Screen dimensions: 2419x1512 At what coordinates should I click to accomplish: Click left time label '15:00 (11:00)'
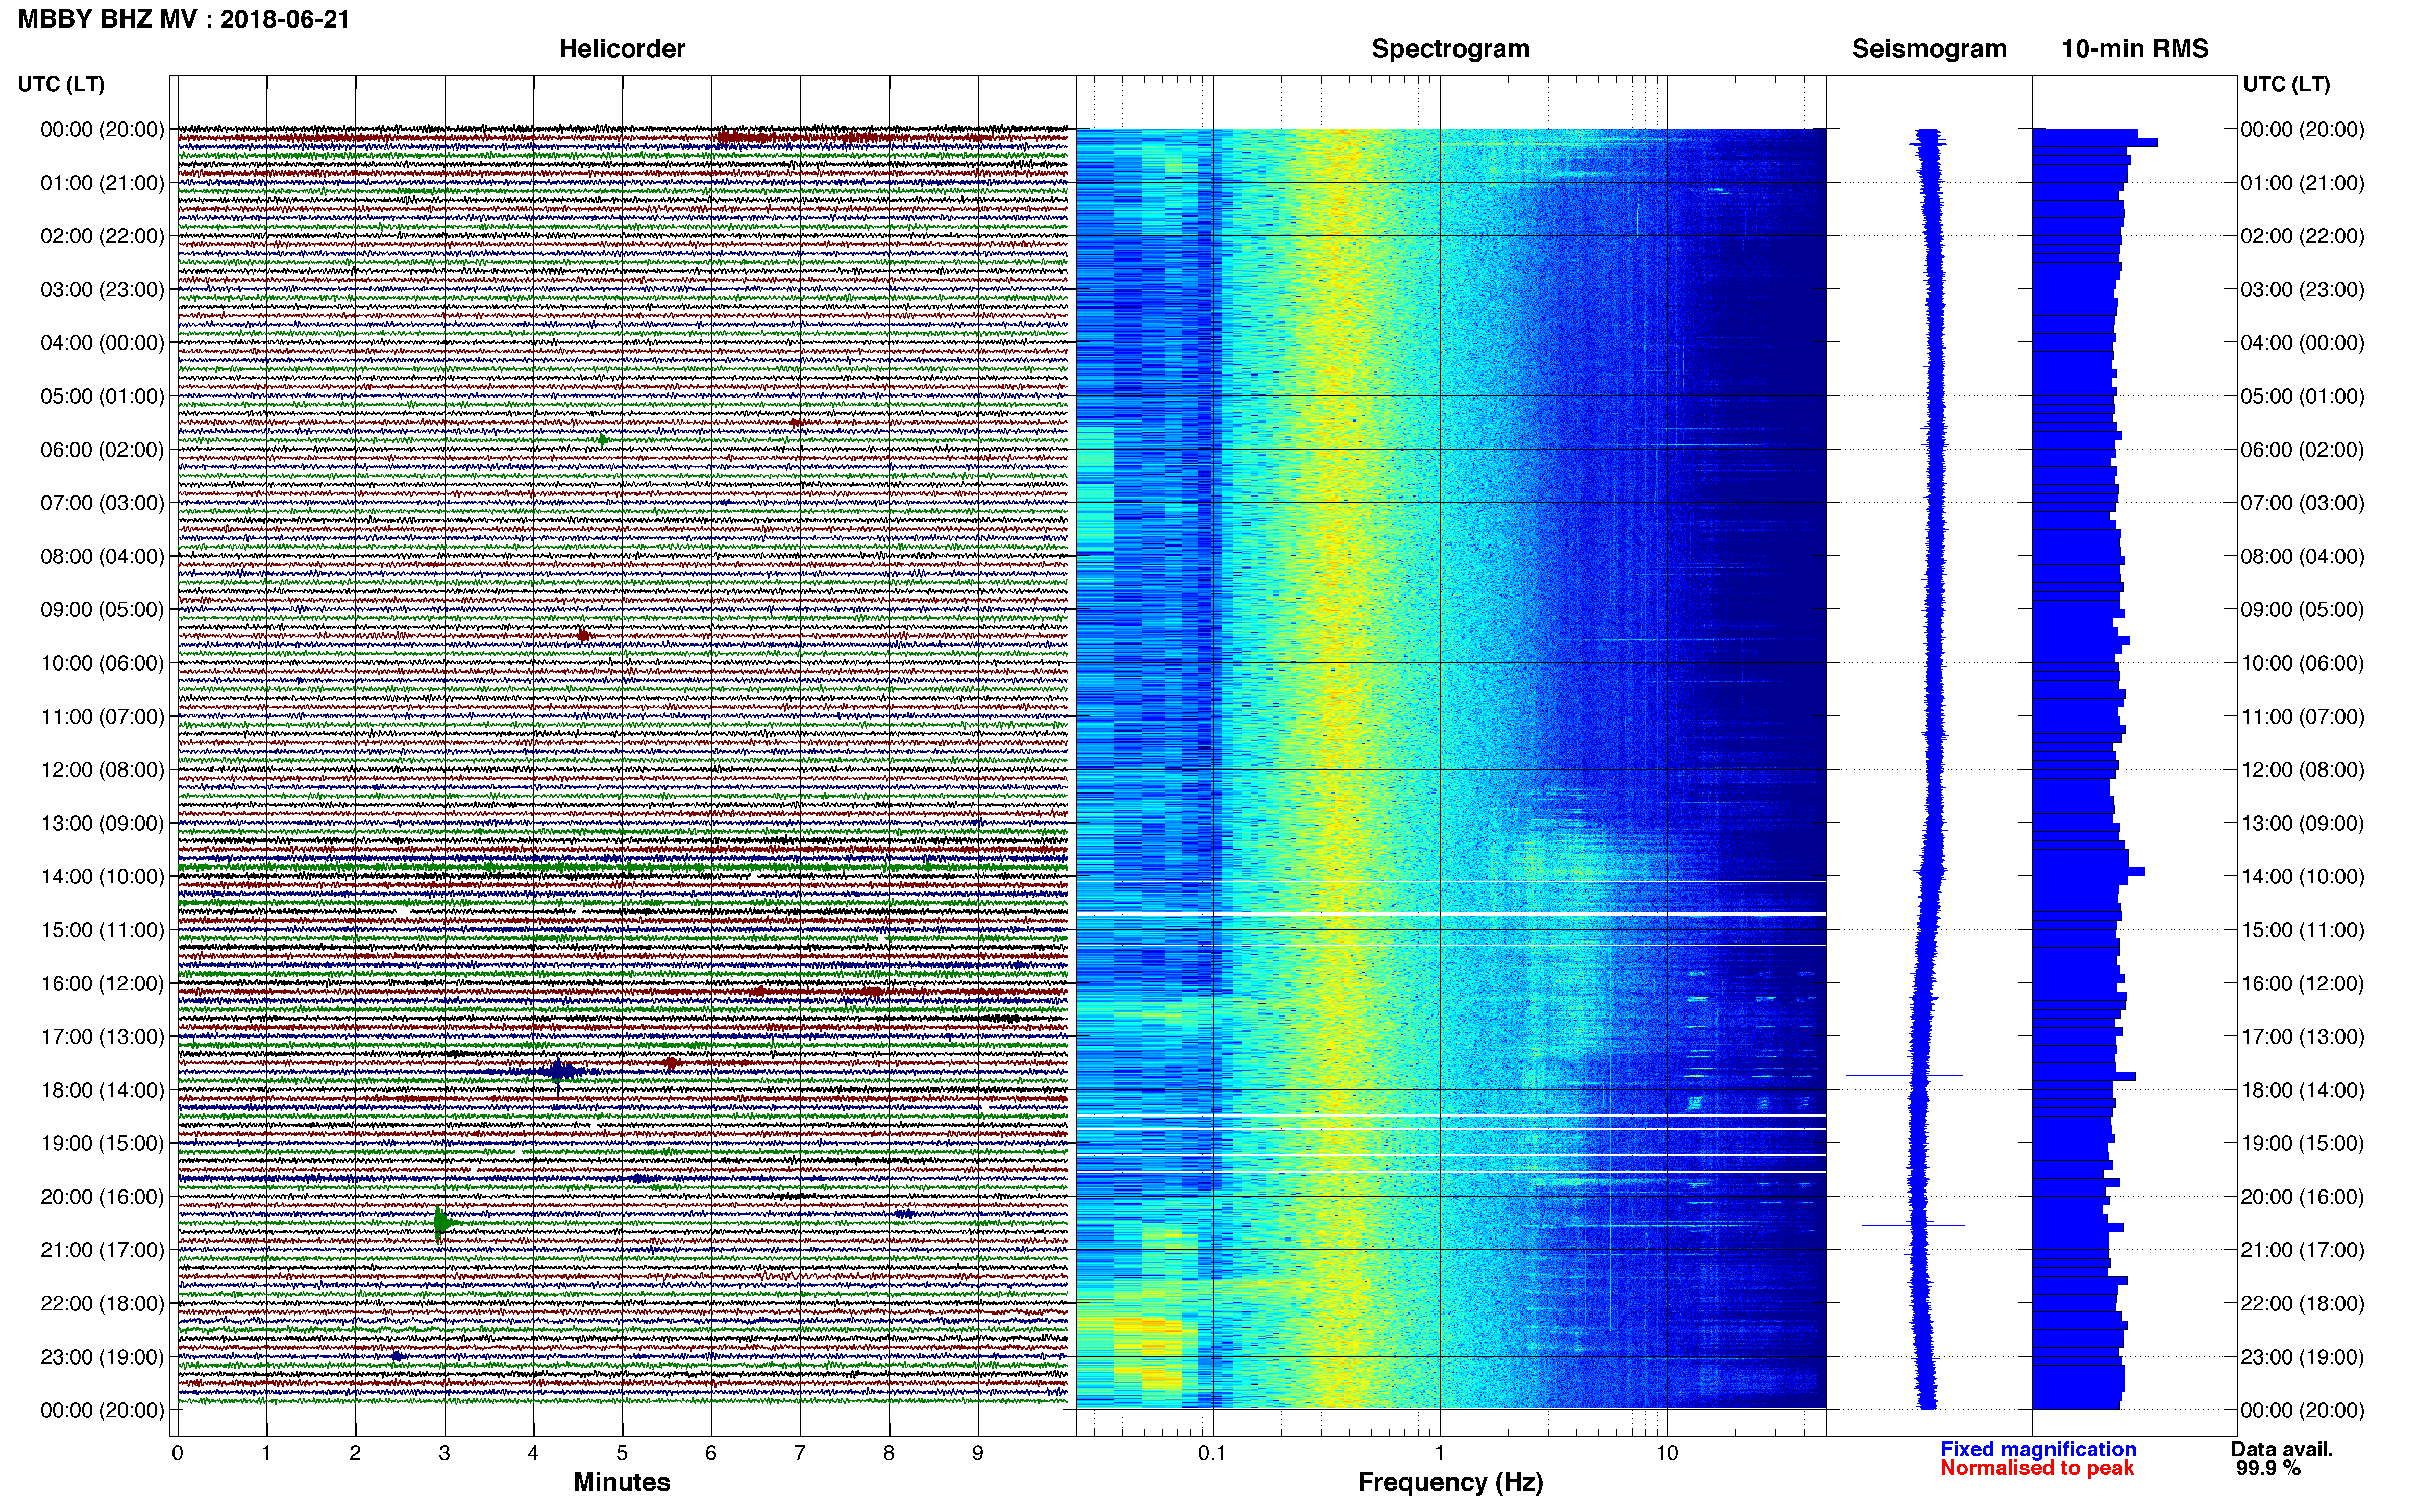pos(102,930)
